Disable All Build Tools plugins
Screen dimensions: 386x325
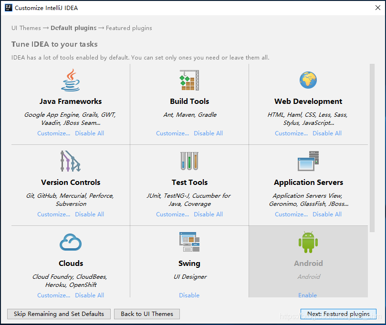pos(208,133)
